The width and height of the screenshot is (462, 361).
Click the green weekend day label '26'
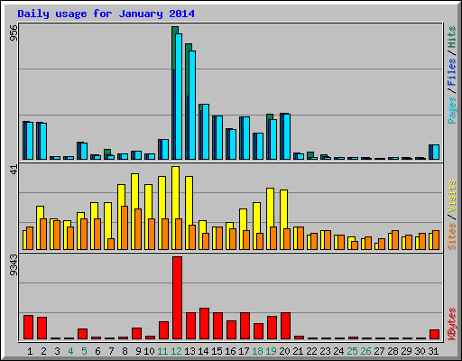point(365,351)
